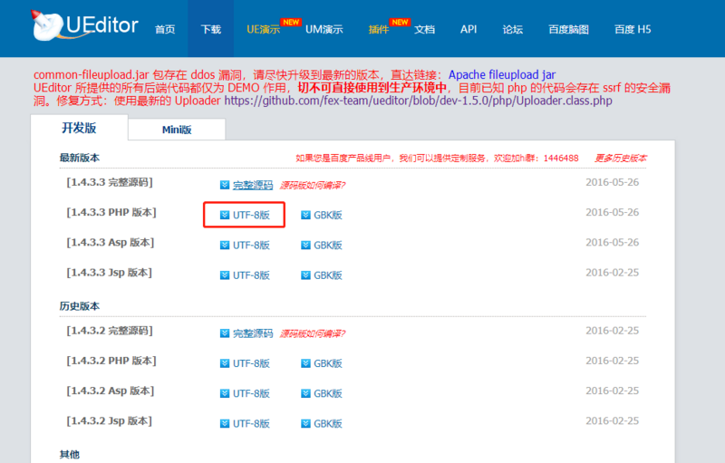Click the 2016-05-26 date in 完整源码 row
Screen dimensions: 725x463
click(x=613, y=182)
